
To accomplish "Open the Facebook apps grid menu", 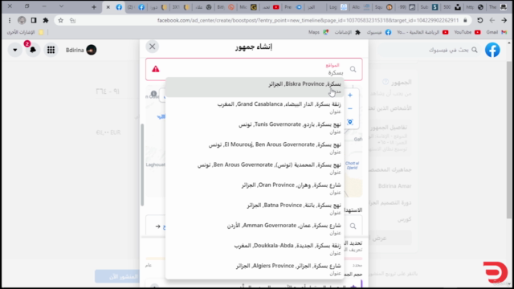I will pyautogui.click(x=51, y=50).
